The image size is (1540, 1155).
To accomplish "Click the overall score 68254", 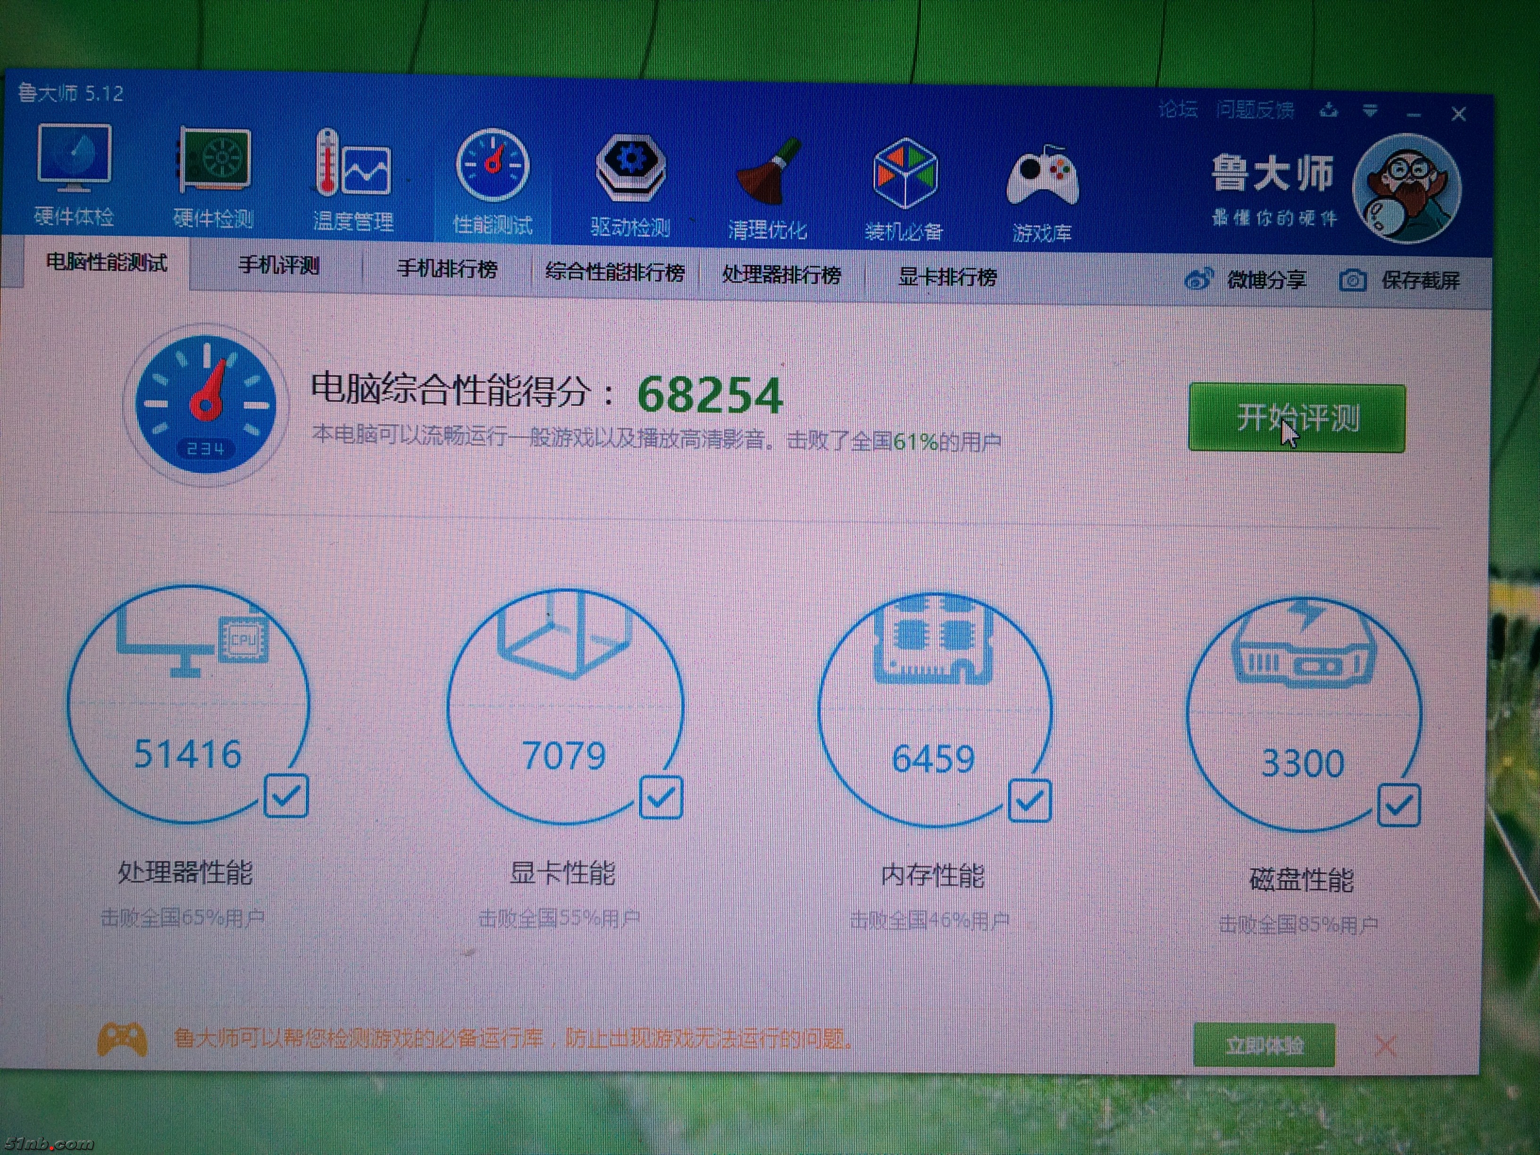I will point(710,395).
